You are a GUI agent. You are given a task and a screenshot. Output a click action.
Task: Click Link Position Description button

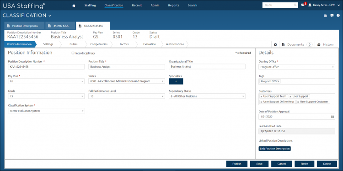tap(274, 149)
